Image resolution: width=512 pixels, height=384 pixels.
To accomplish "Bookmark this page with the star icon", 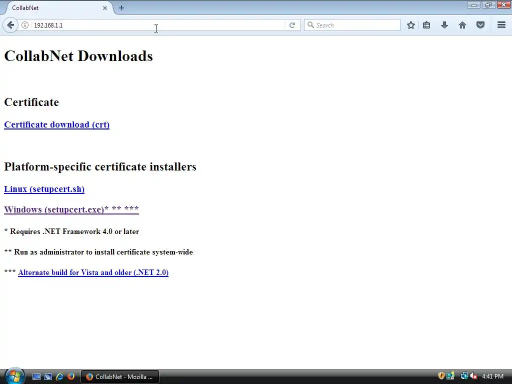I will 411,25.
